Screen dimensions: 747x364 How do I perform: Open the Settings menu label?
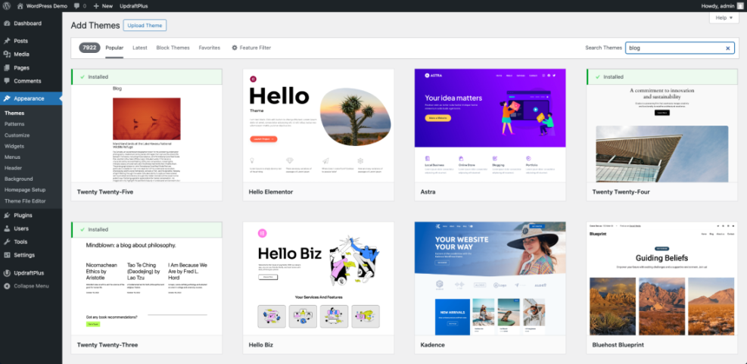point(24,255)
